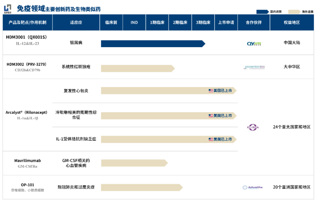Click the QYNS partner logo
318x205 pixels.
(254, 44)
